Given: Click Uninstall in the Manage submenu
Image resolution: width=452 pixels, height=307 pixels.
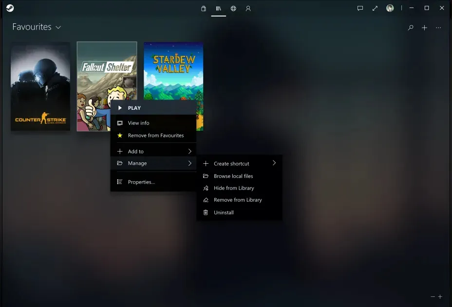Looking at the screenshot, I should [x=223, y=212].
